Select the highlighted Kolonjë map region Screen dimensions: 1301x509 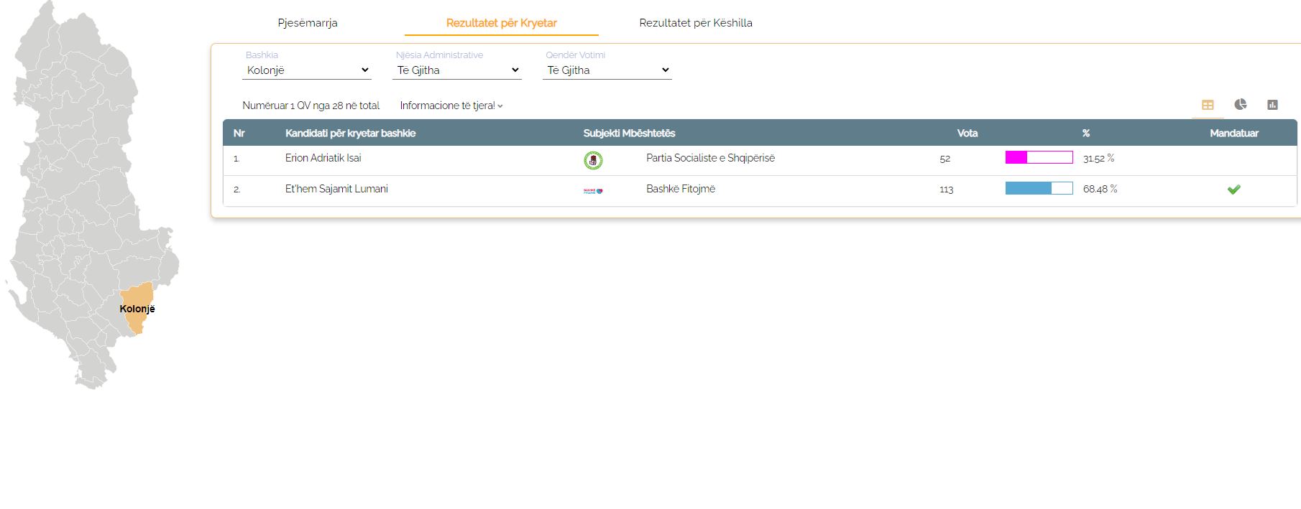137,308
